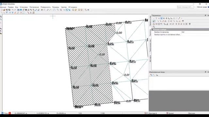Click the X coordinate field in status bar

click(x=21, y=113)
